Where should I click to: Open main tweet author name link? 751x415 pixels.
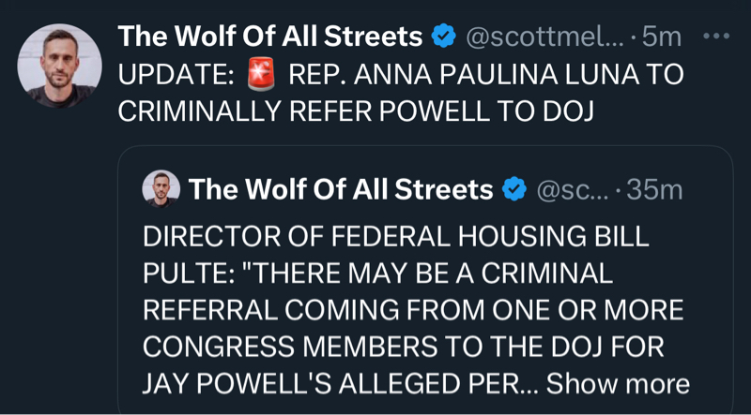[269, 37]
